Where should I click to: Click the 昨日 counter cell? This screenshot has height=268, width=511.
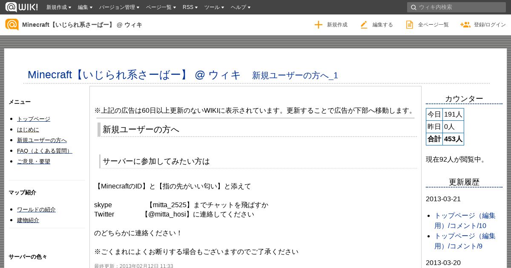(434, 127)
